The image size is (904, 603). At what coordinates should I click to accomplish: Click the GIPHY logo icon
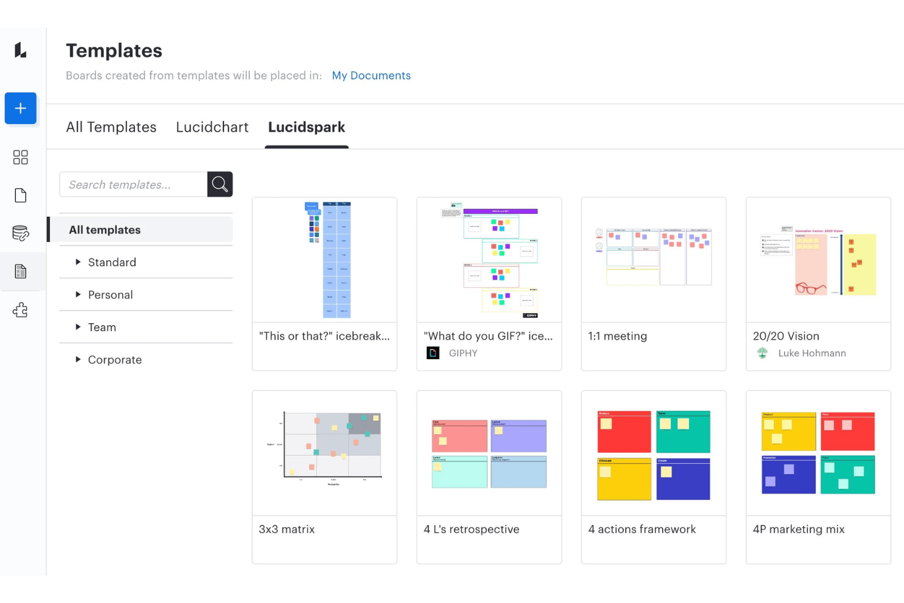coord(433,353)
